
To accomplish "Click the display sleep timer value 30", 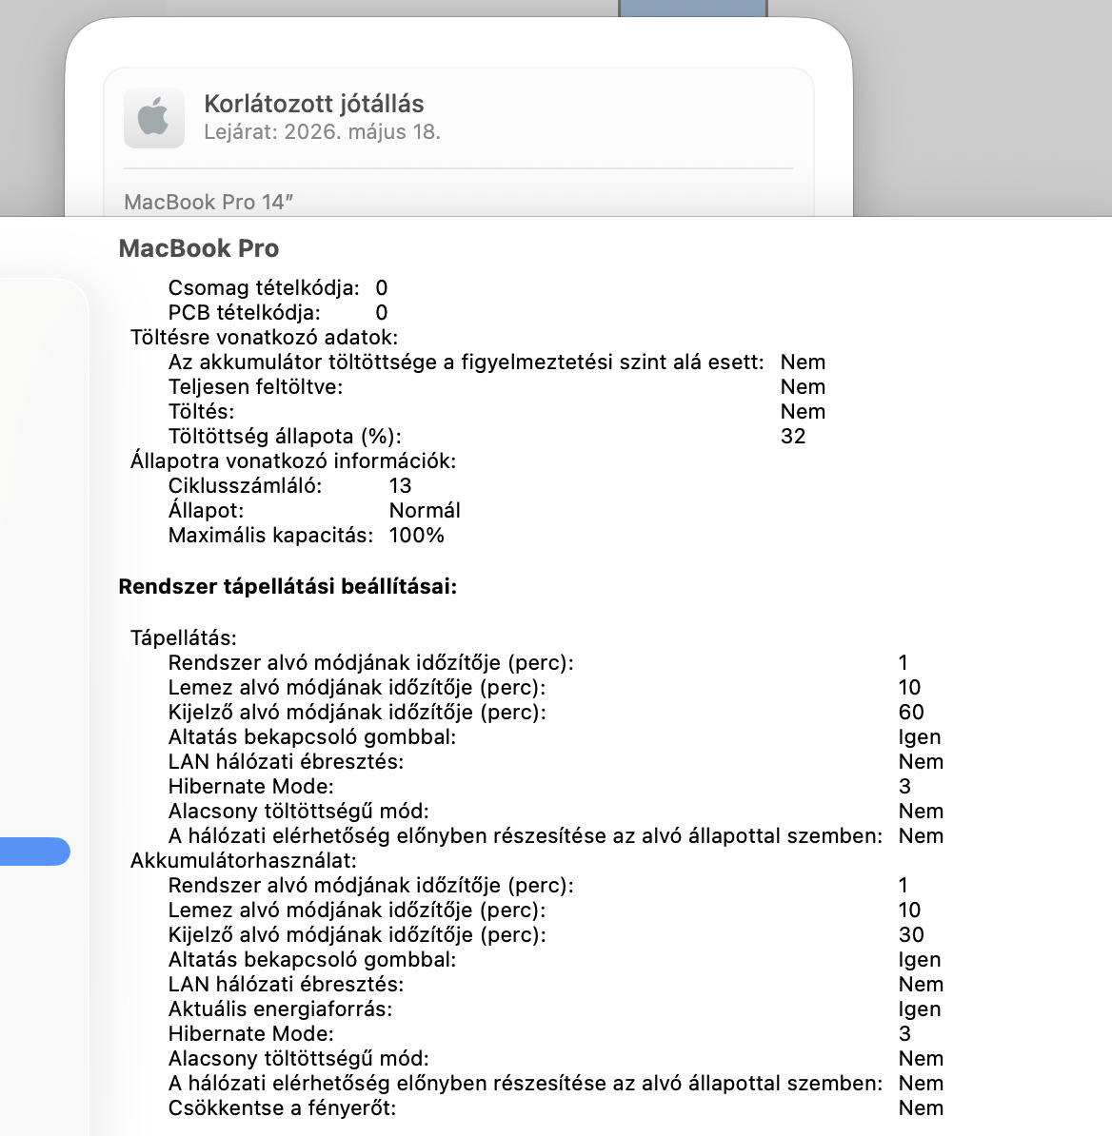I will pos(911,934).
